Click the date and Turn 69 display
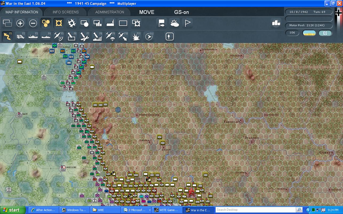The image size is (343, 214). click(x=309, y=12)
